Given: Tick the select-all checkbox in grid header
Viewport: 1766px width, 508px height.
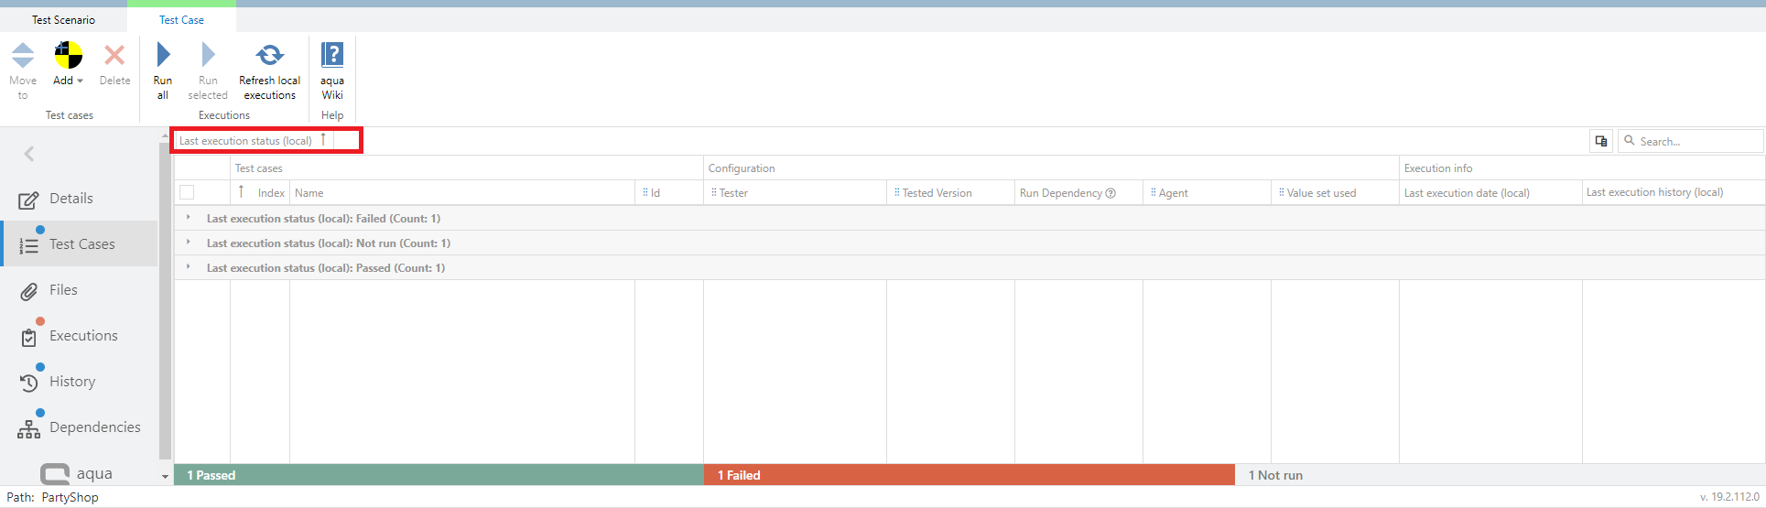Looking at the screenshot, I should click(x=187, y=192).
